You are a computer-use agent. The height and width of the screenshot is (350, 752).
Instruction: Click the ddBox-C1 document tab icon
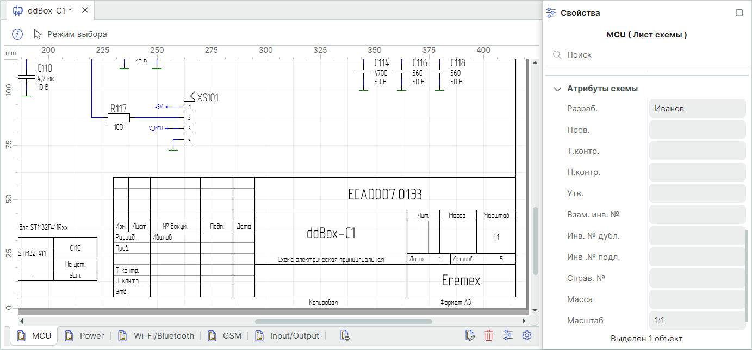coord(18,10)
